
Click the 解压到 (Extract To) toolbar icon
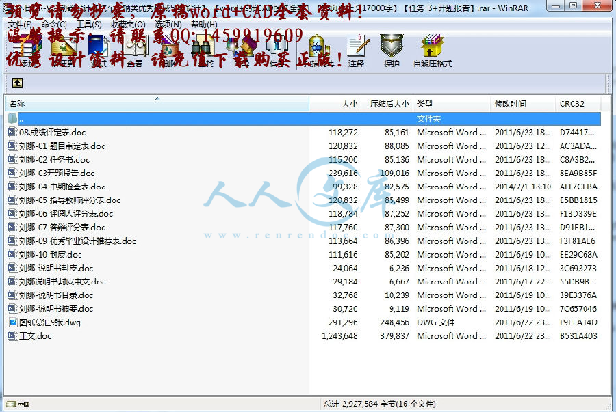(x=63, y=51)
